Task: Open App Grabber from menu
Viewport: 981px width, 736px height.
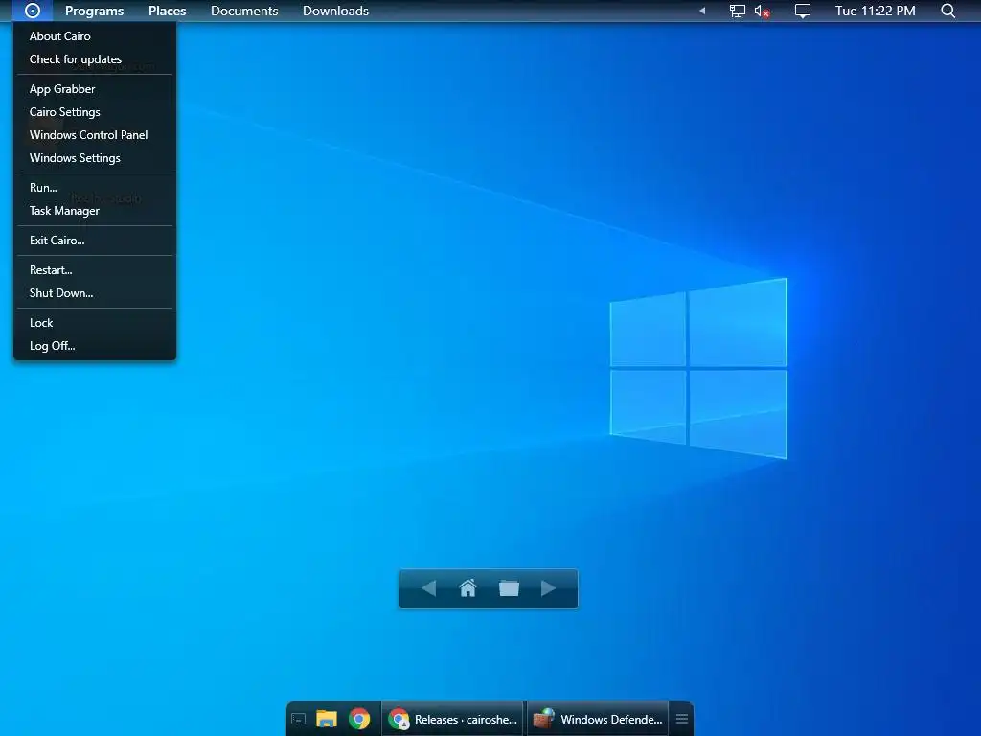Action: [95, 89]
